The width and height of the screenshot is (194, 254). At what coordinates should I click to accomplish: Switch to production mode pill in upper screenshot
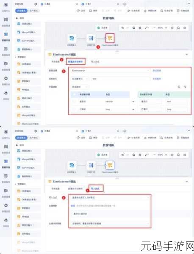point(34,11)
